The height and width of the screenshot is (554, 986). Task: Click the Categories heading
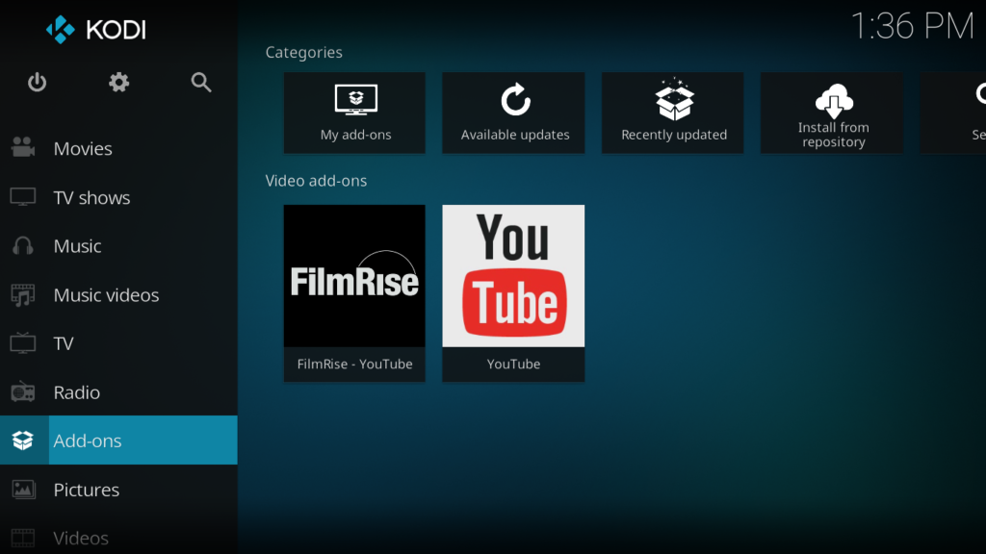(303, 52)
